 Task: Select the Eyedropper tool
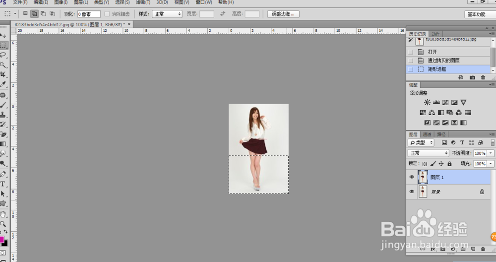3,84
